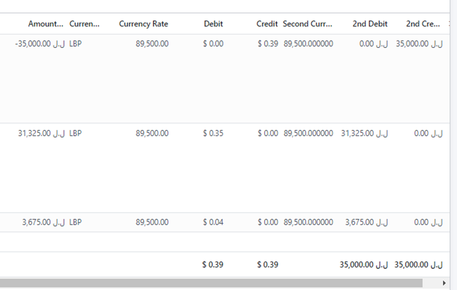Click the footer 2nd debit total 35,000.00
Screen dimensions: 457x290
(x=364, y=265)
